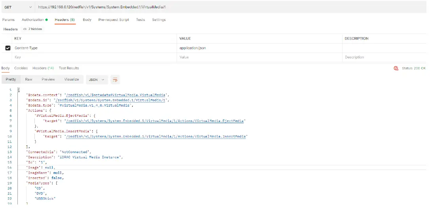Click the "Description" iDRAC Virtual Media line
The width and height of the screenshot is (430, 208).
click(x=74, y=157)
